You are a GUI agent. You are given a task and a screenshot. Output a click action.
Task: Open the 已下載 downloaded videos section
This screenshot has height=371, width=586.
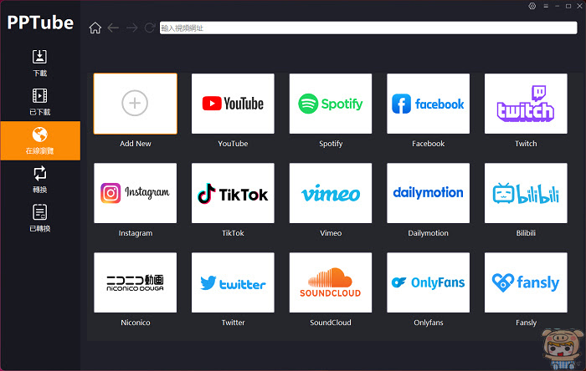(39, 102)
